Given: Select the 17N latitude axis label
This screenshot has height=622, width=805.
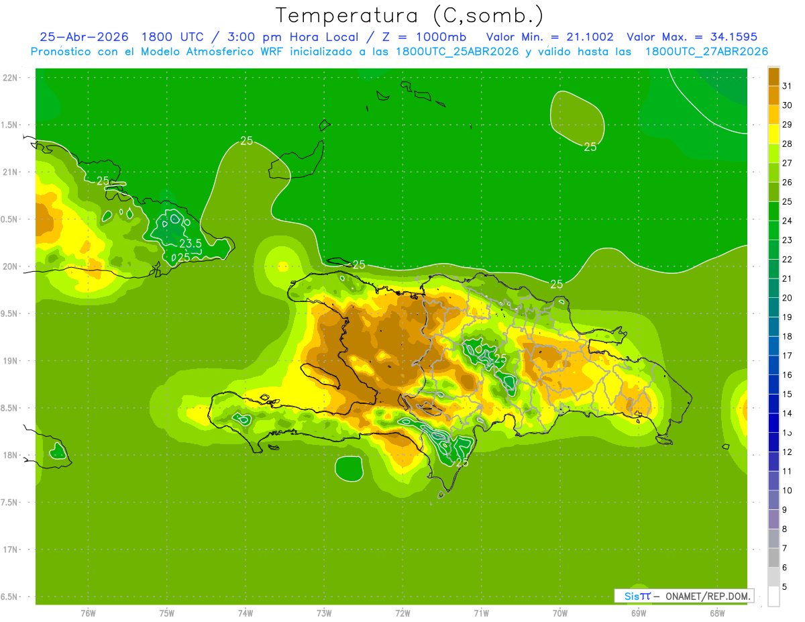Looking at the screenshot, I should tap(11, 550).
